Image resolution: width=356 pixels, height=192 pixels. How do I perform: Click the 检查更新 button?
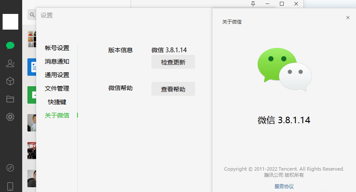point(173,62)
